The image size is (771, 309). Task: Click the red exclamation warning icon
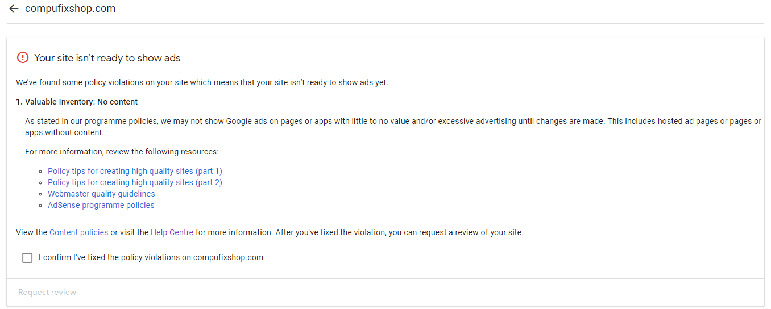22,57
